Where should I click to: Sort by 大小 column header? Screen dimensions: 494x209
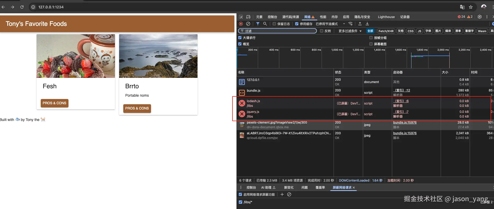click(455, 72)
